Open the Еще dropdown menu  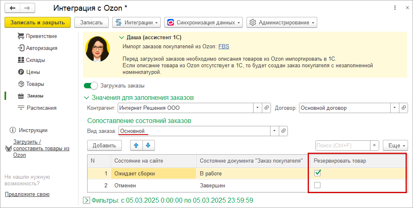pos(395,145)
